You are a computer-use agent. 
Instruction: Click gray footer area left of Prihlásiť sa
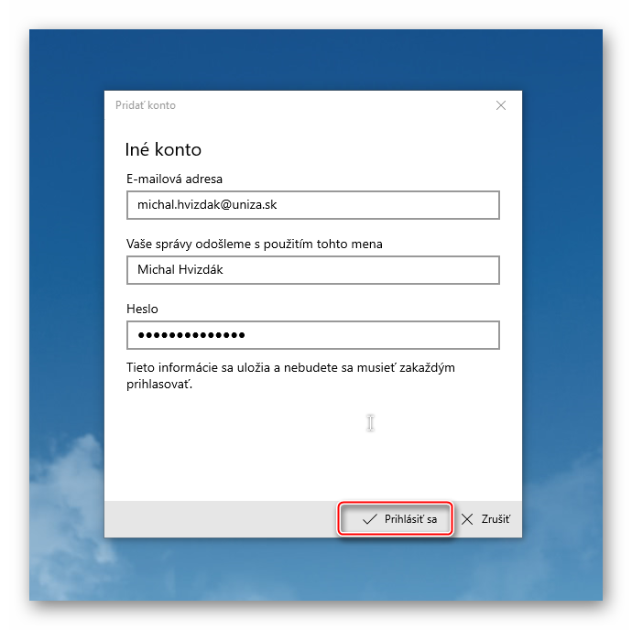tap(220, 519)
